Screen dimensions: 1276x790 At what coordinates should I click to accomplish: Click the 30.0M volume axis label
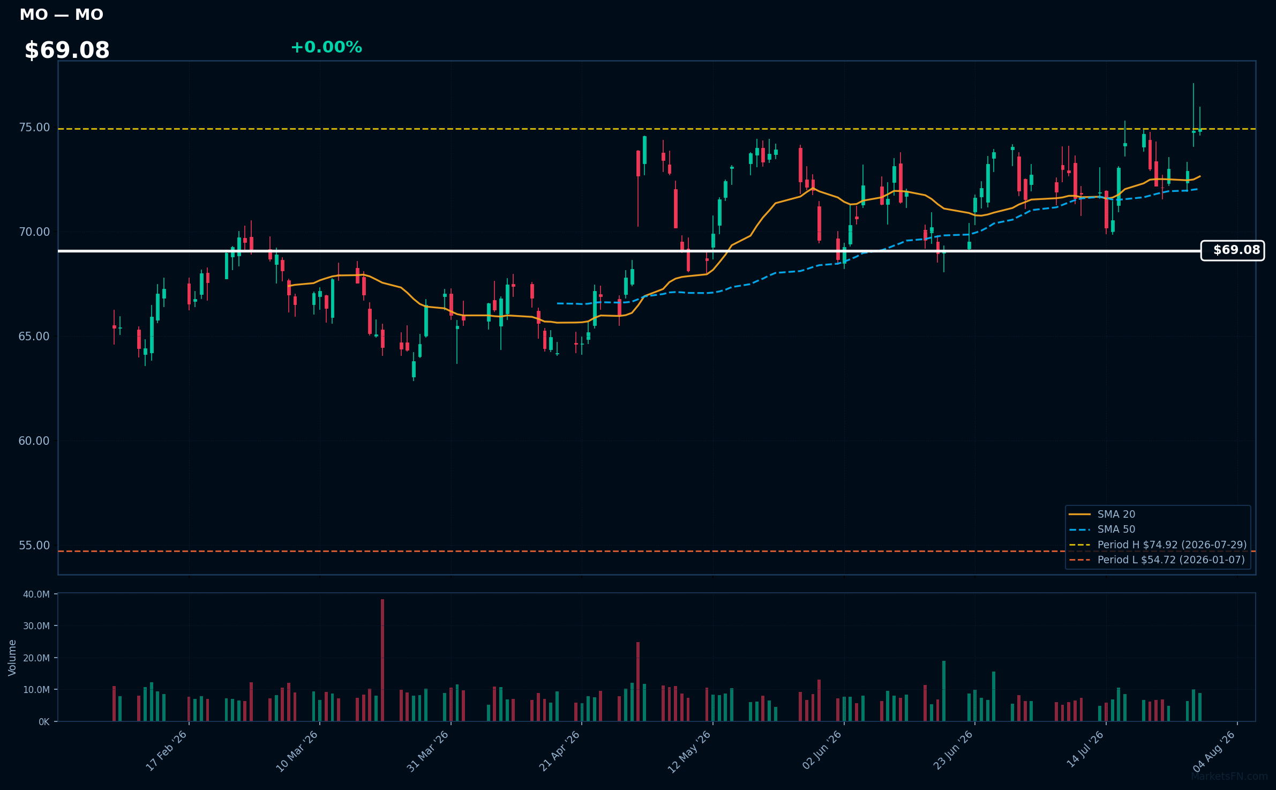pos(36,626)
